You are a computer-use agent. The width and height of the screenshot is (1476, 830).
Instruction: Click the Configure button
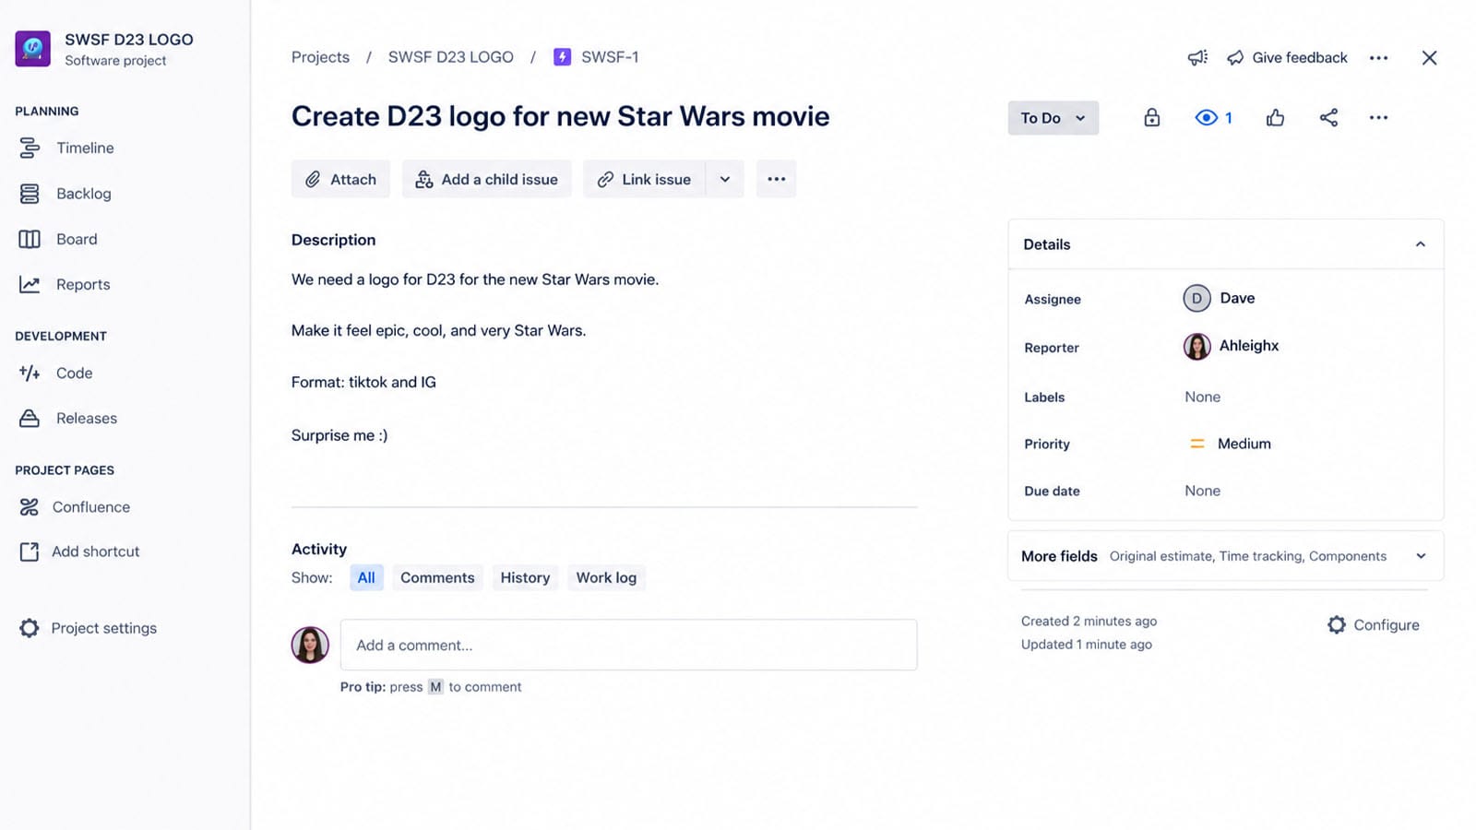tap(1374, 625)
